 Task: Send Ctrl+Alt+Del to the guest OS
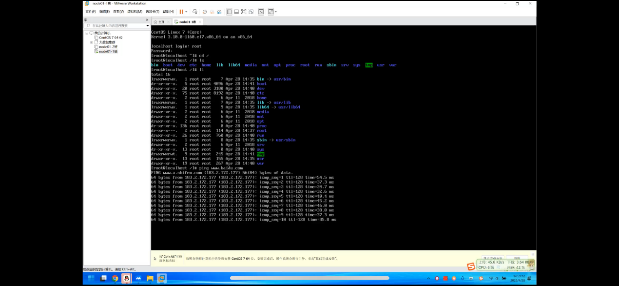click(x=195, y=11)
